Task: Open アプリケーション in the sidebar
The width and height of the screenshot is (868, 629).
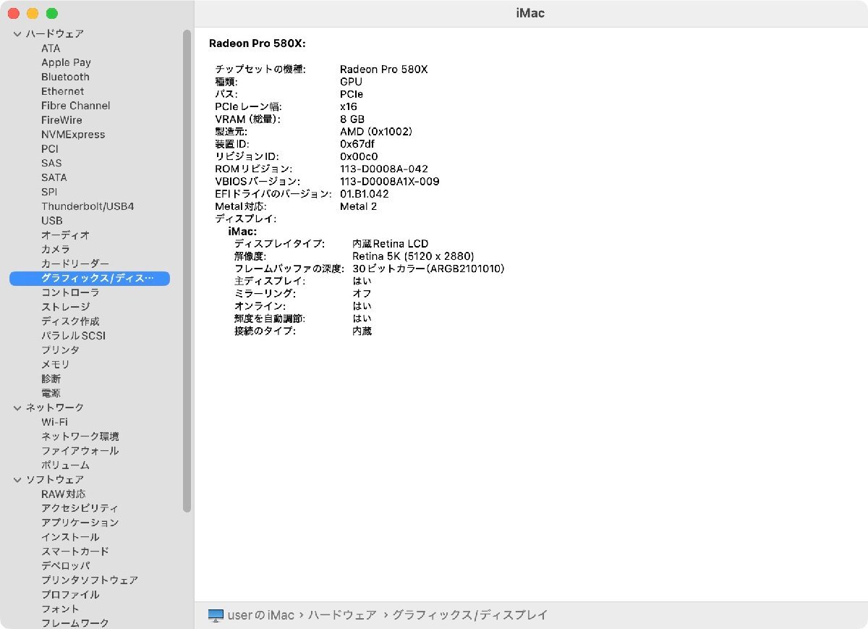Action: [x=80, y=523]
